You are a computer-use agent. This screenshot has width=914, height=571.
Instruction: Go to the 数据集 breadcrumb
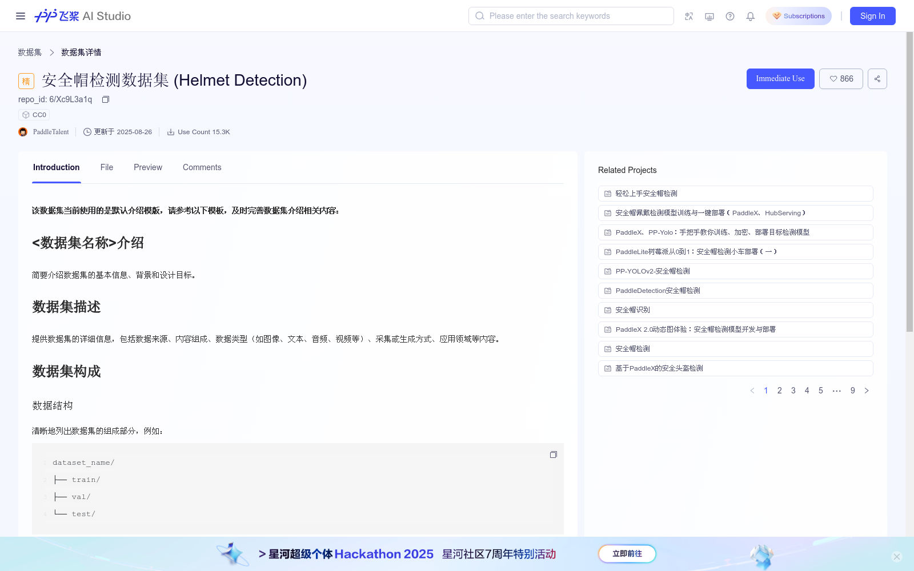[x=30, y=53]
